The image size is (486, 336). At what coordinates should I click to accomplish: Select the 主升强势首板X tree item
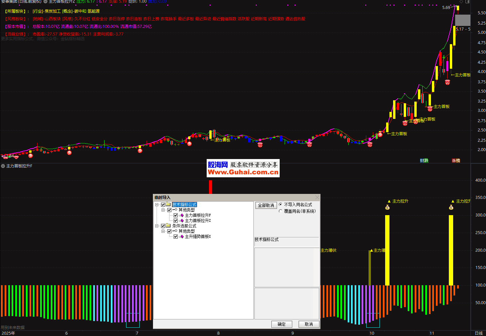point(198,237)
